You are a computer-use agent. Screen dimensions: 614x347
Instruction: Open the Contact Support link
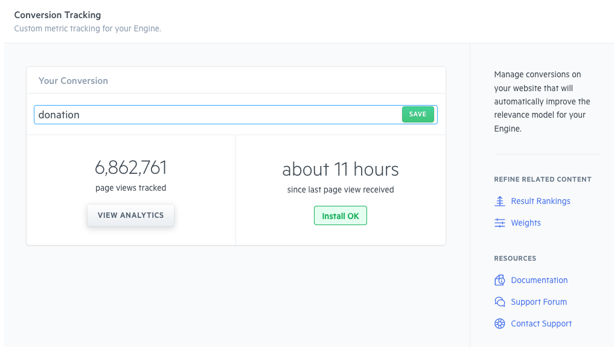pos(541,323)
